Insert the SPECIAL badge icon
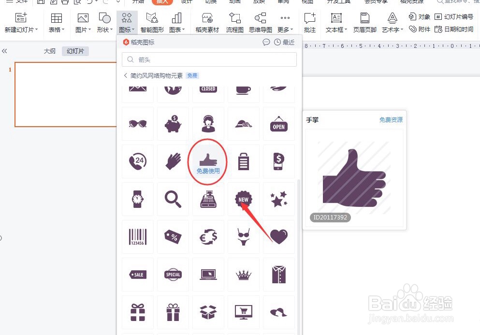Viewport: 480px width, 335px height. pos(173,275)
